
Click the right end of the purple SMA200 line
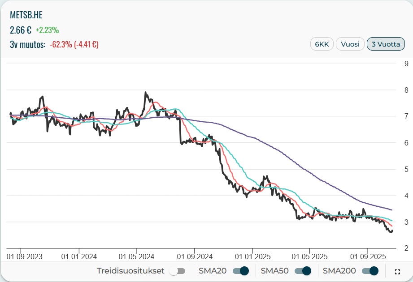391,209
